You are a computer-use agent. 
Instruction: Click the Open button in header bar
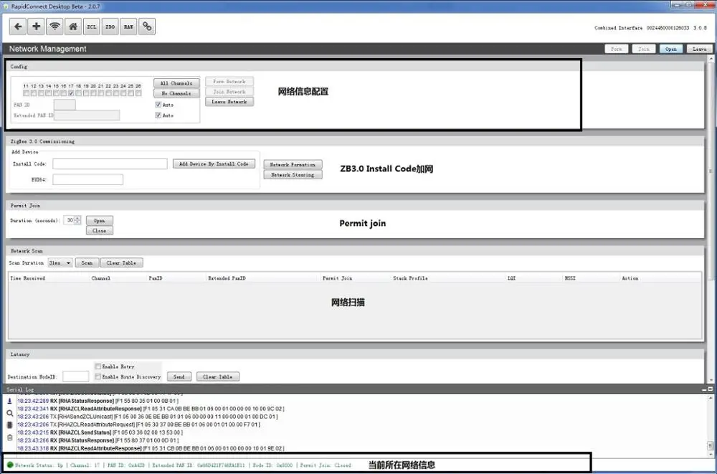click(671, 49)
